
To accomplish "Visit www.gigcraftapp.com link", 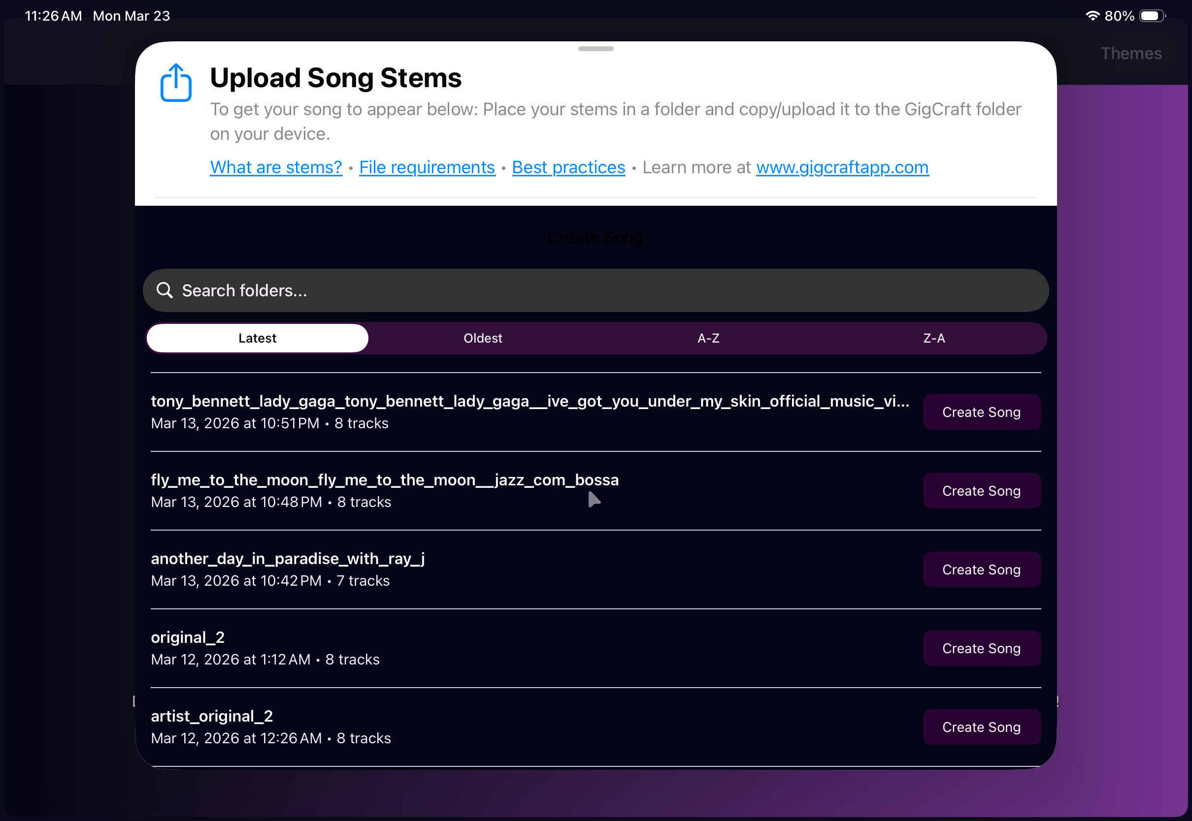I will 842,167.
